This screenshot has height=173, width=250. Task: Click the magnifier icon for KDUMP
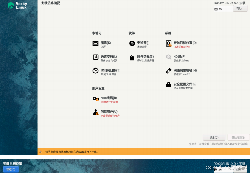tap(169, 57)
